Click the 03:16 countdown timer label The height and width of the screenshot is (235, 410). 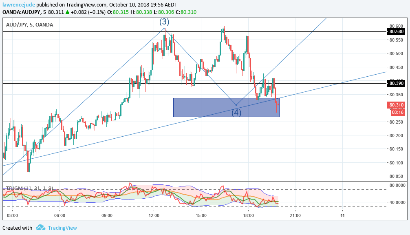(398, 113)
